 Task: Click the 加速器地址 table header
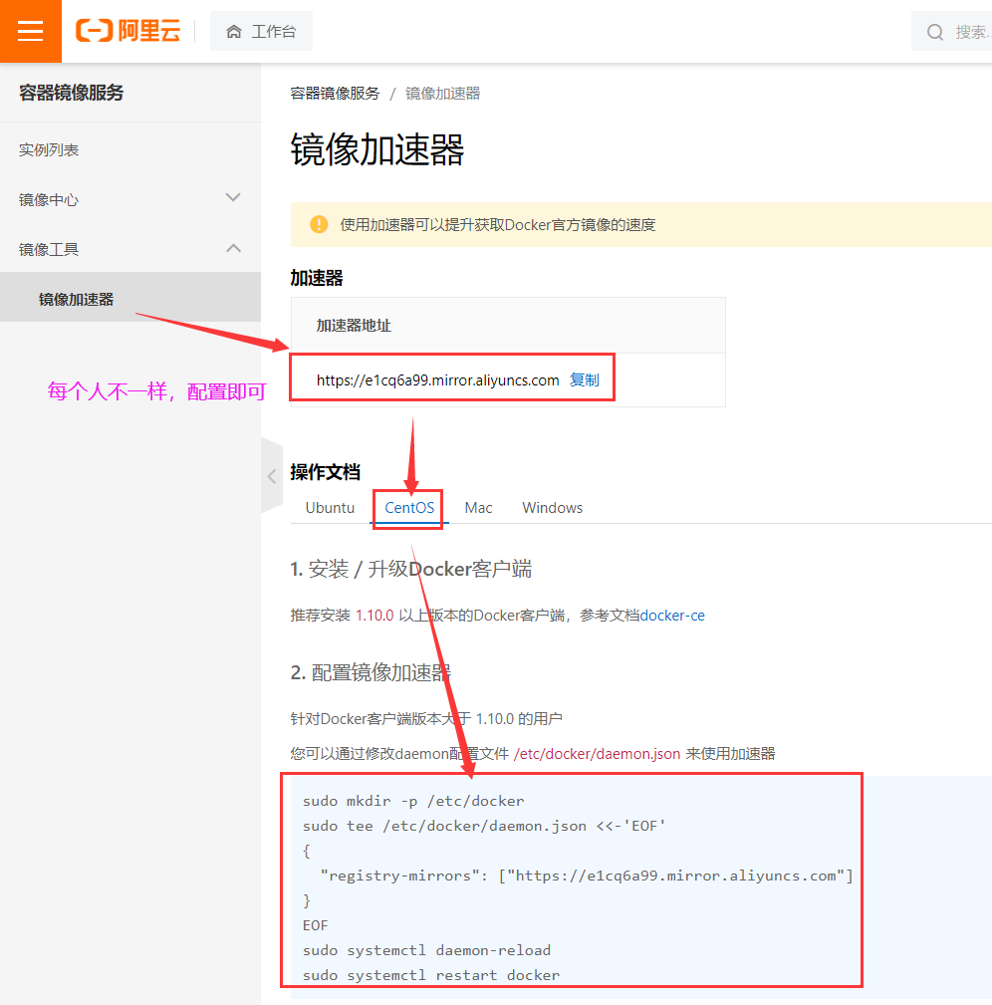(x=354, y=326)
